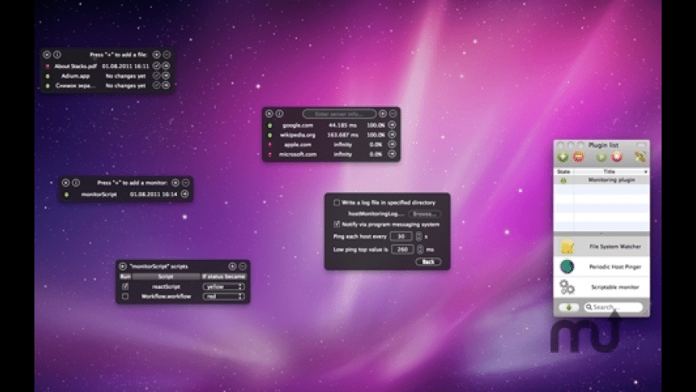Screen dimensions: 696x392
Task: Click the red stop button in the Plugin list toolbar
Action: [x=617, y=157]
